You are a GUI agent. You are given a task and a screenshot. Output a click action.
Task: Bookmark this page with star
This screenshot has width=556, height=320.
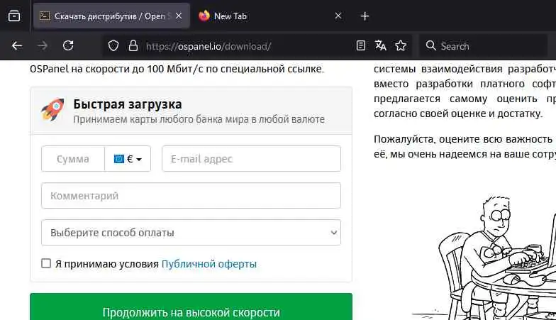coord(401,45)
